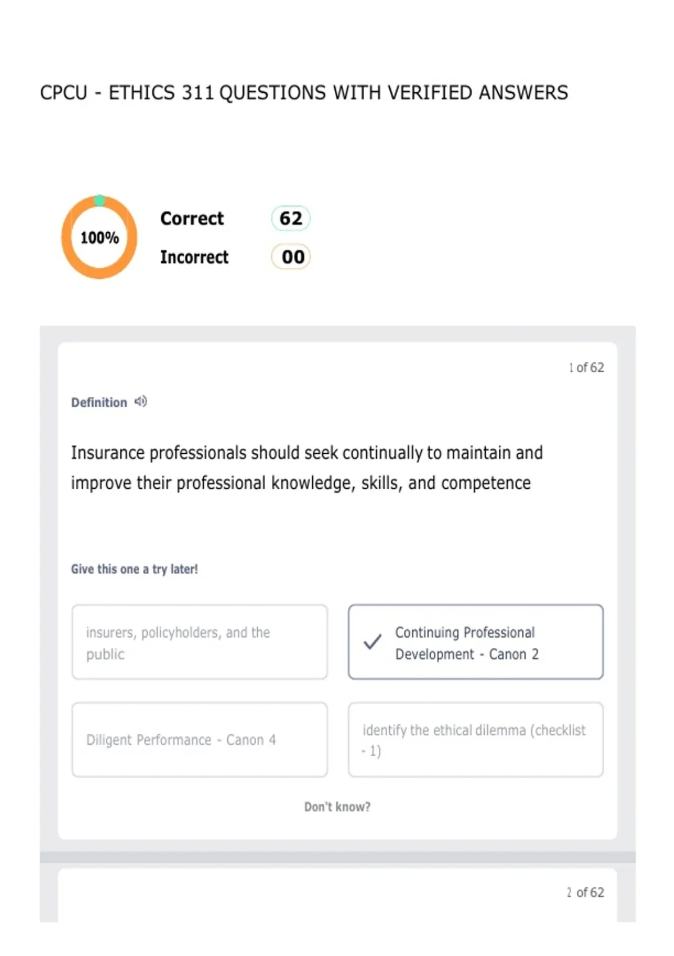Click the CPCU Ethics 311 page title
674x956 pixels.
304,92
